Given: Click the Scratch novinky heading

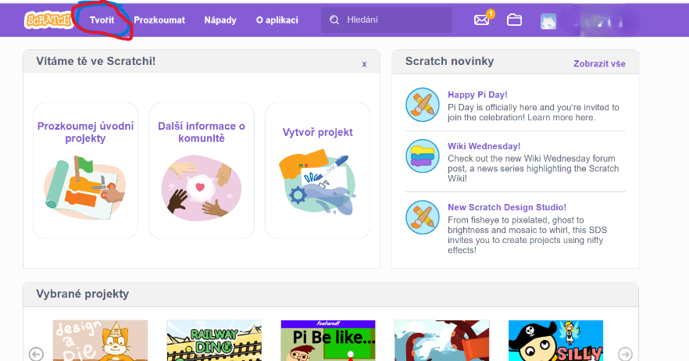Looking at the screenshot, I should 449,61.
